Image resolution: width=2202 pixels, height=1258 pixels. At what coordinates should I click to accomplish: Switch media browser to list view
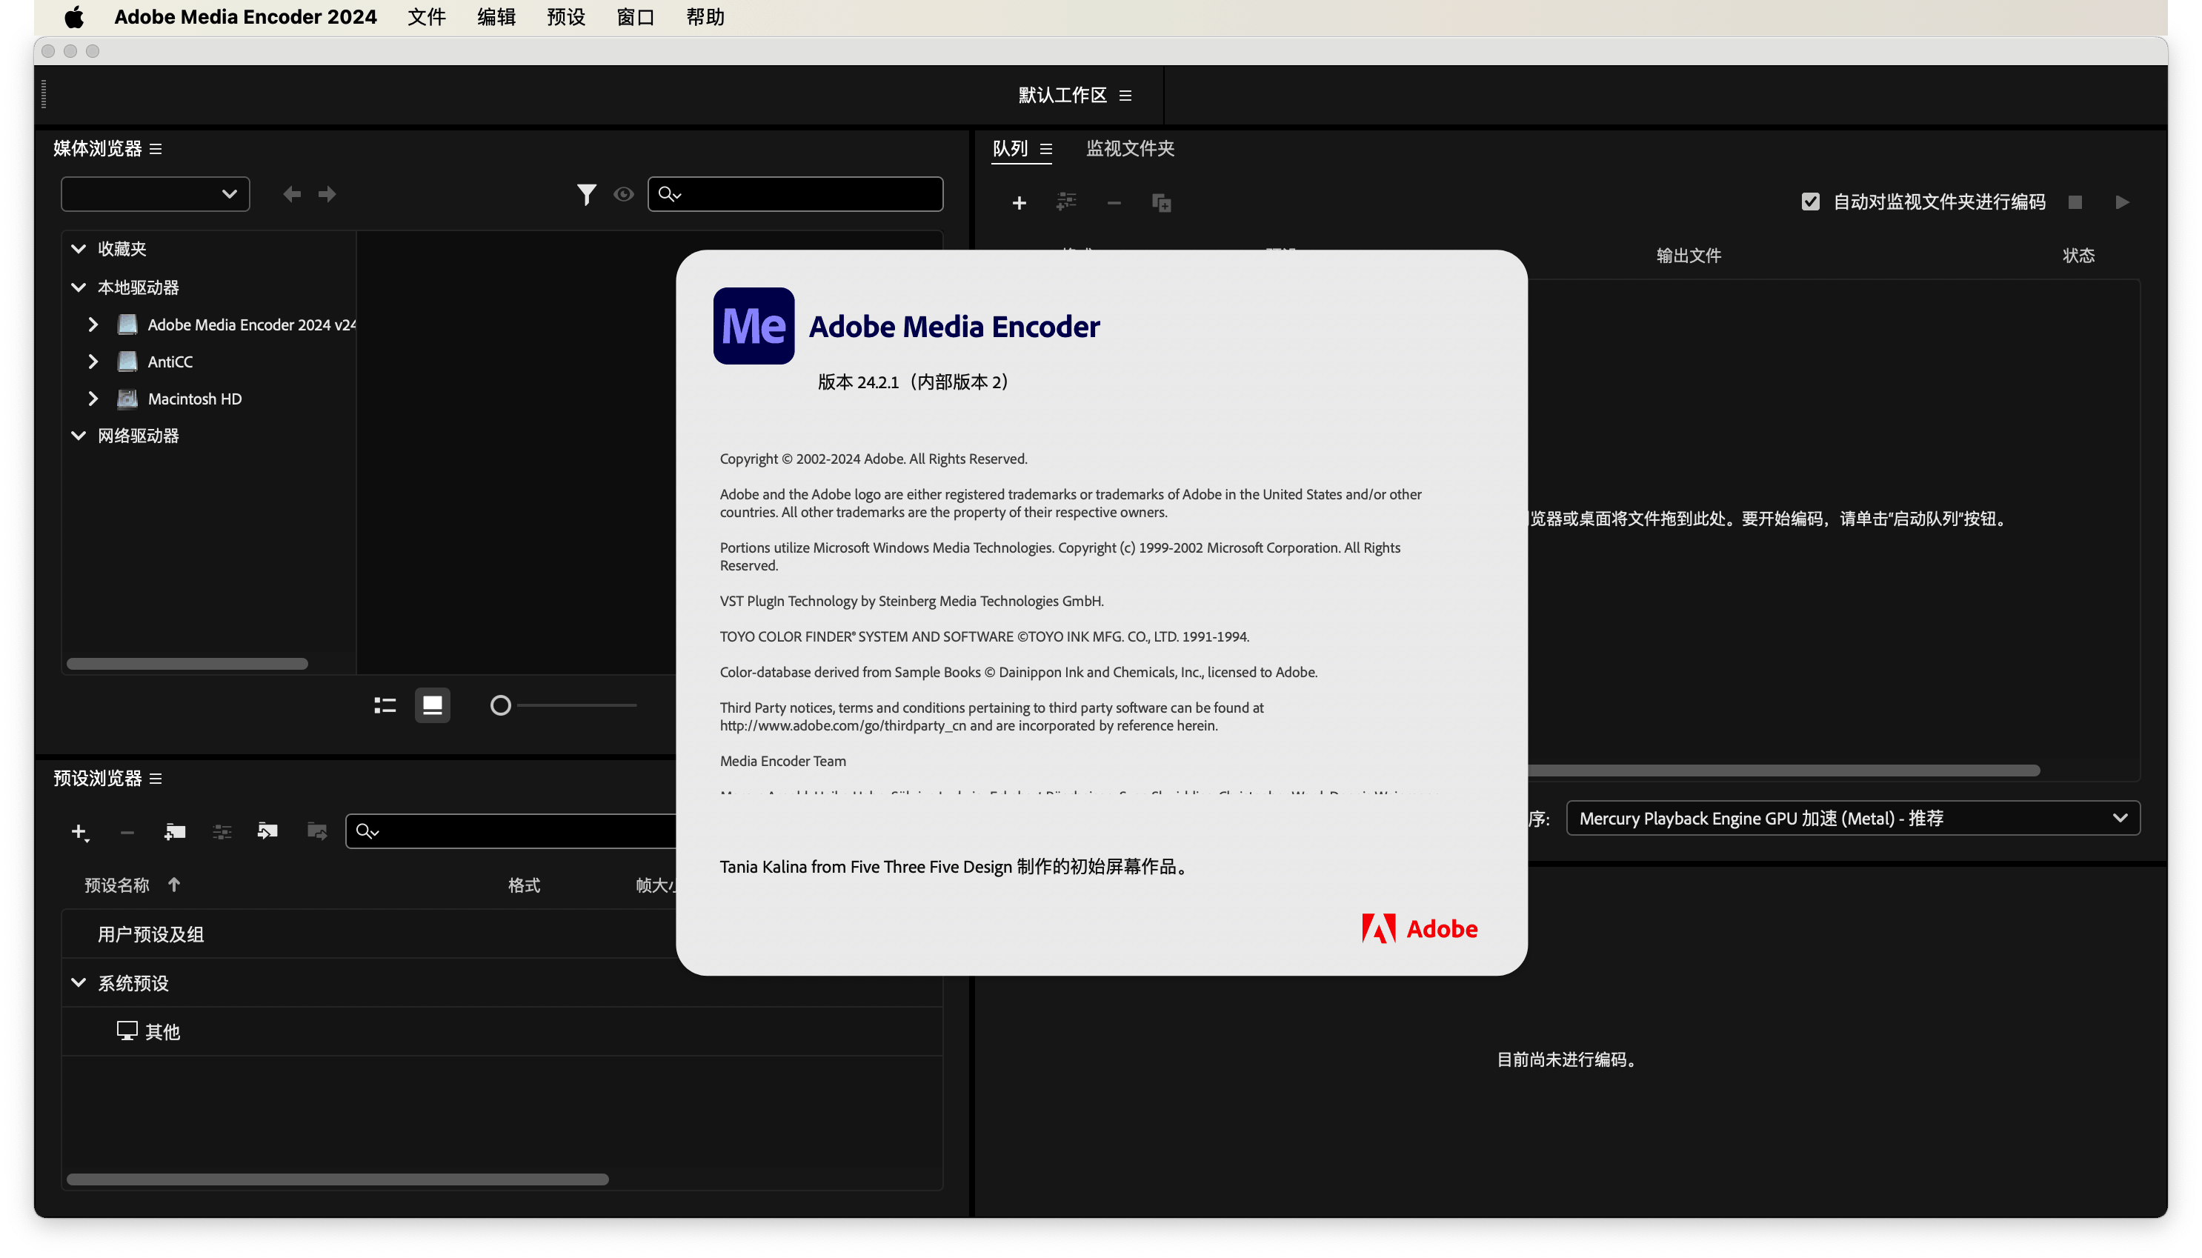385,706
